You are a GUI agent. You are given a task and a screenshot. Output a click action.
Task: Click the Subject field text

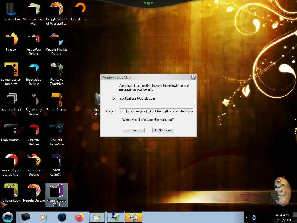(156, 111)
